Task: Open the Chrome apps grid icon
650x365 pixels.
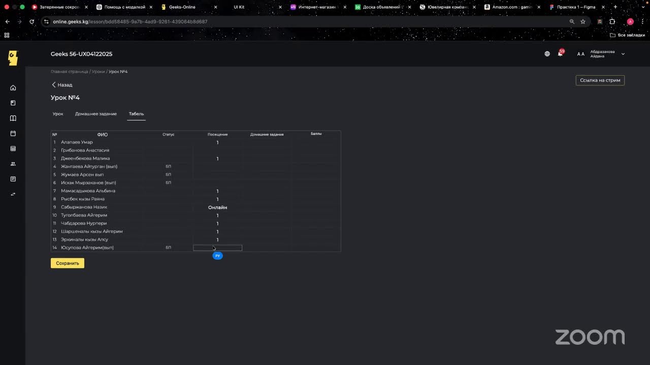Action: point(7,35)
